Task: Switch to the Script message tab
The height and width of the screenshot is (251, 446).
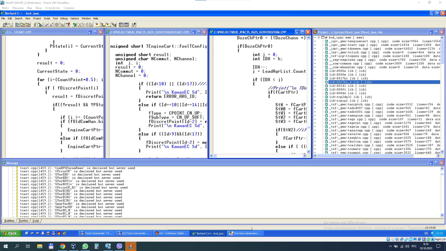Action: (x=36, y=221)
